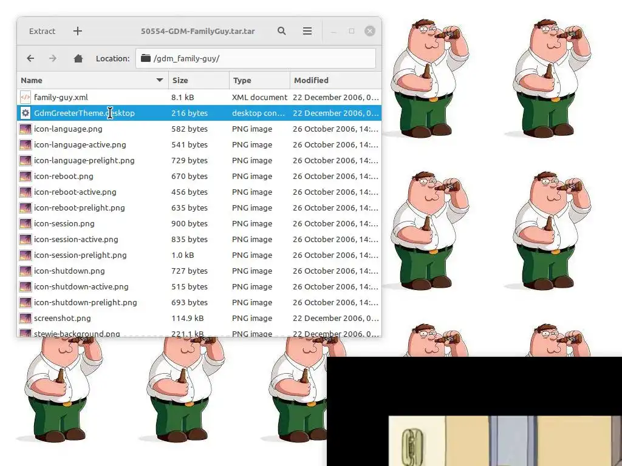Sort by Name column header
The width and height of the screenshot is (622, 466).
pyautogui.click(x=93, y=80)
